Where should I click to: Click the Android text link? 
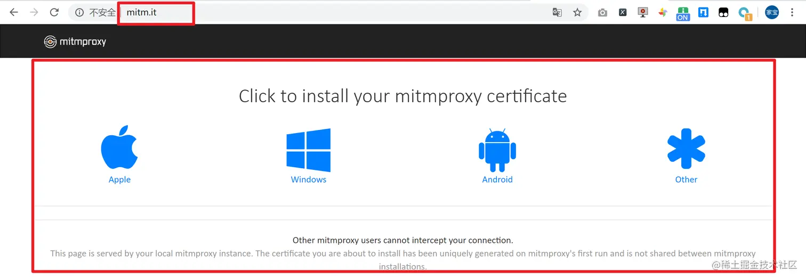[x=497, y=179]
